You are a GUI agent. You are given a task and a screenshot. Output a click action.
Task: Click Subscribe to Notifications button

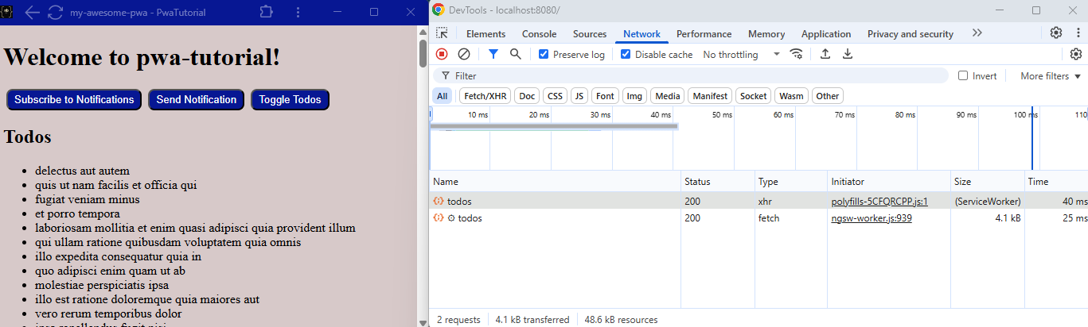[74, 99]
